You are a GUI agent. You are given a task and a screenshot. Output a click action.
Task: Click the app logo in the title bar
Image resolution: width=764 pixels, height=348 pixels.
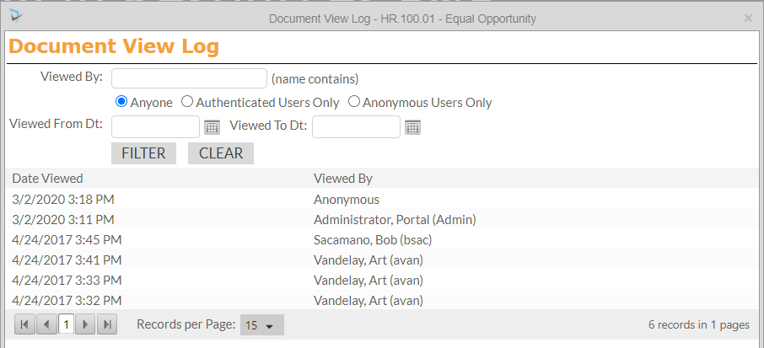[16, 17]
